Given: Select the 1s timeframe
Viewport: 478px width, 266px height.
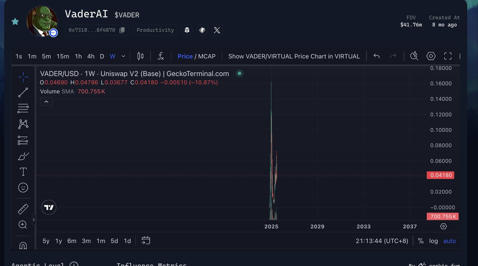Looking at the screenshot, I should pos(19,56).
